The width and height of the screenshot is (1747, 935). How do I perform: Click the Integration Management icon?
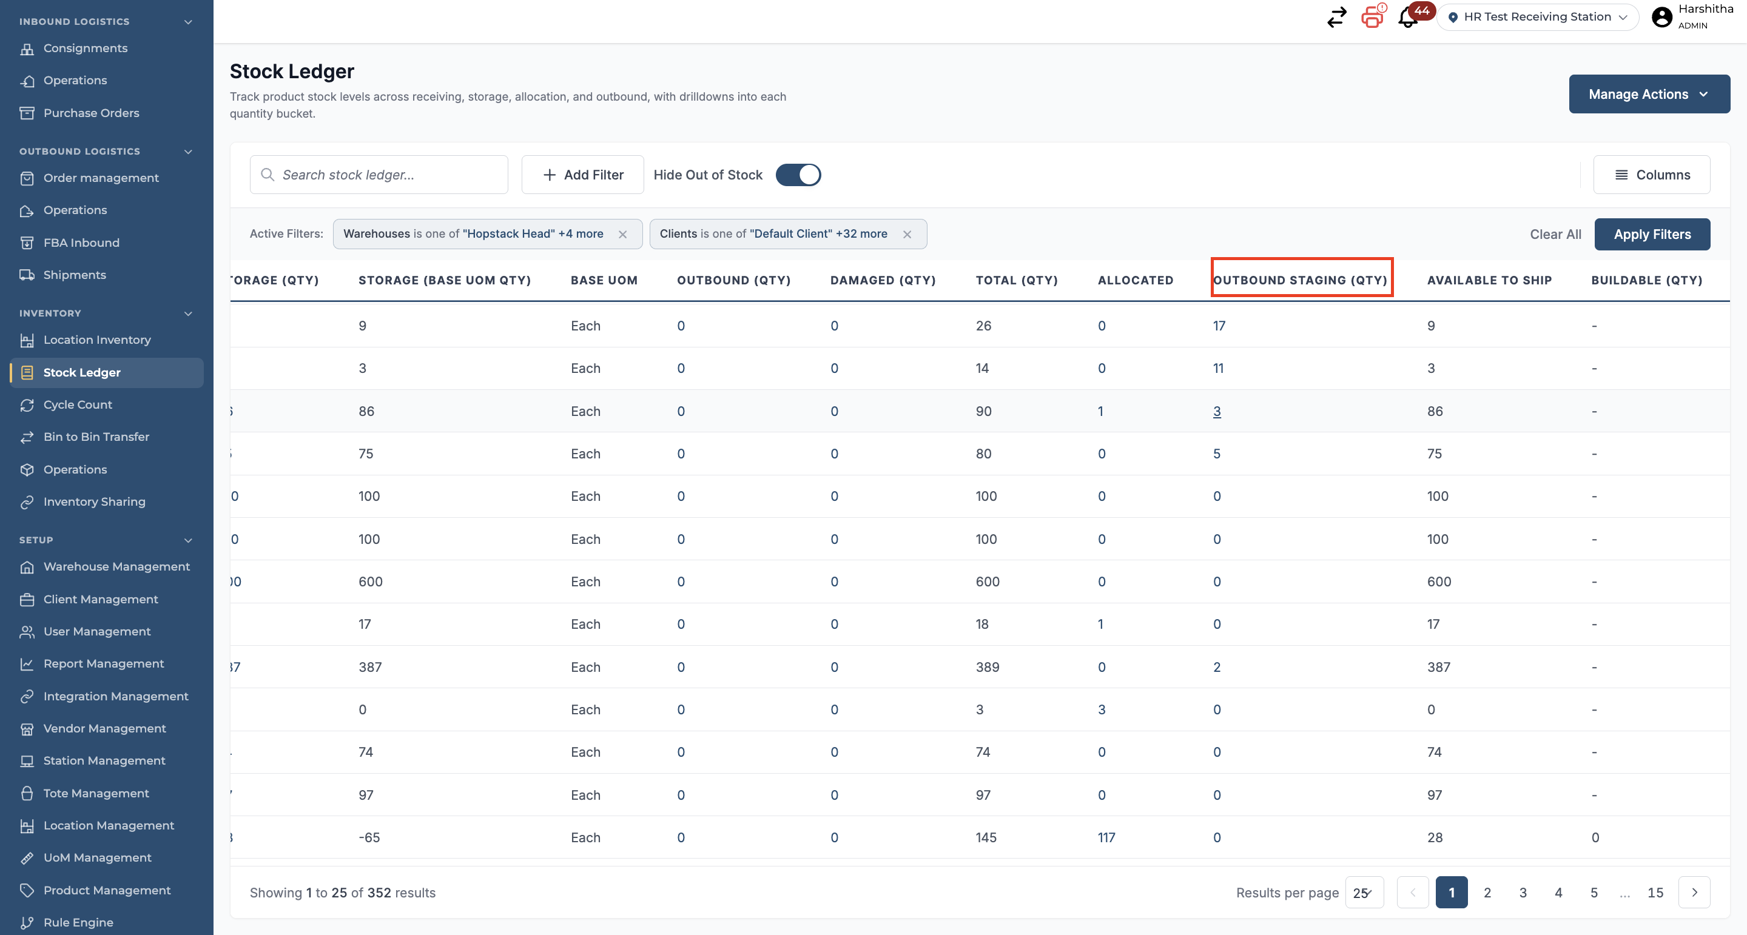(27, 696)
